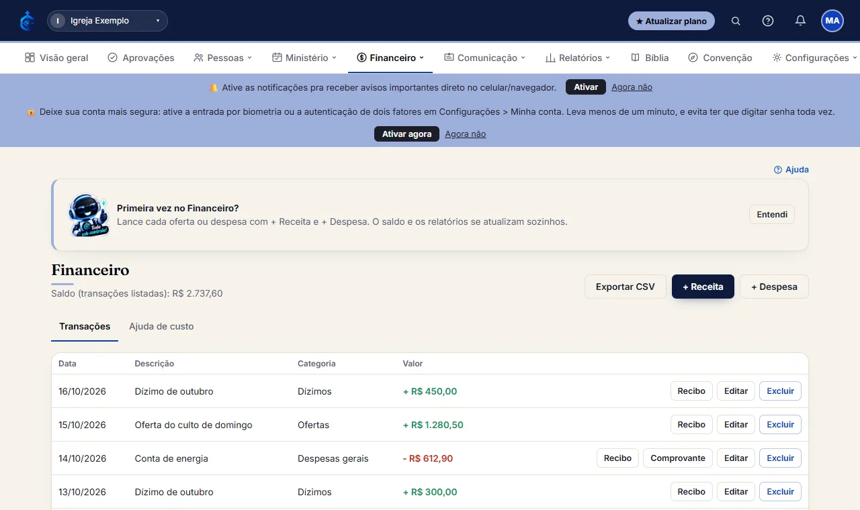Open the Igreja Exemplo church selector dropdown

click(x=107, y=21)
